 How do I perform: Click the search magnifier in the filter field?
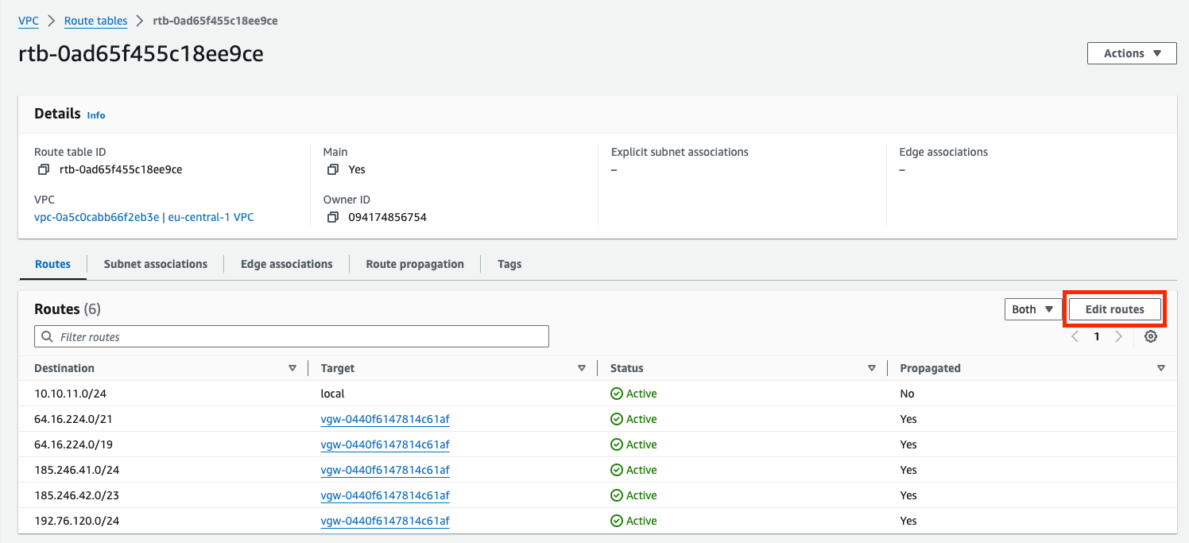[x=47, y=336]
